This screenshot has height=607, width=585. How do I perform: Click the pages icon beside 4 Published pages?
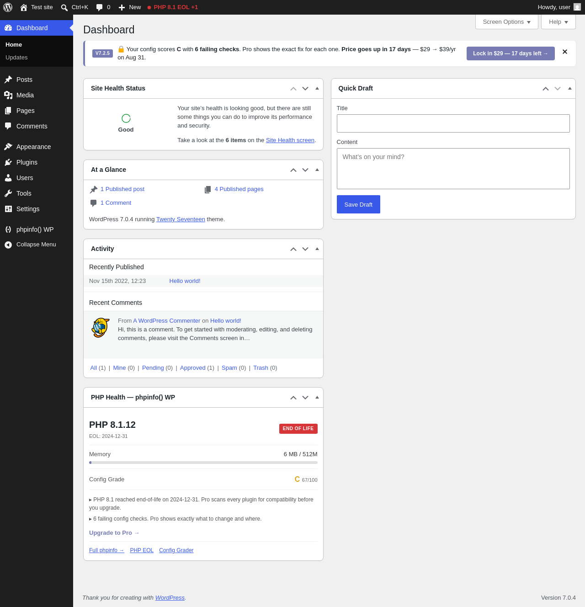tap(208, 190)
